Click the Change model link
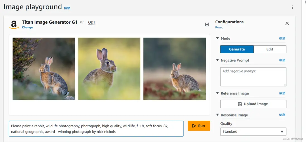Image resolution: width=306 pixels, height=142 pixels. [27, 28]
